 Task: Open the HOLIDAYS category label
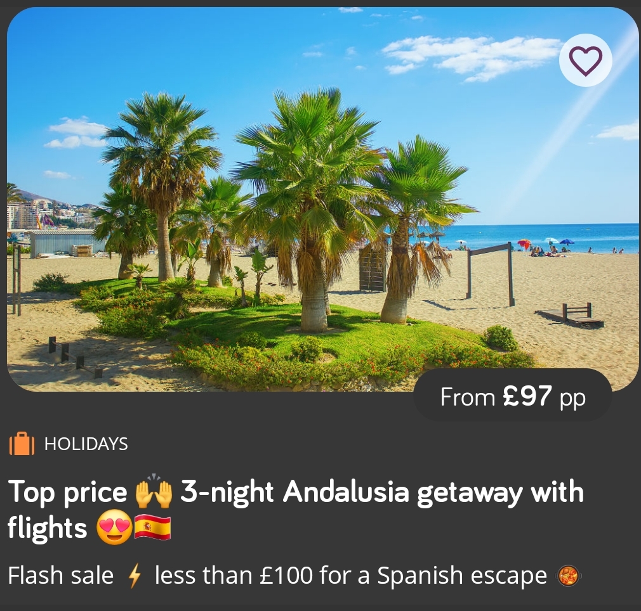[86, 444]
